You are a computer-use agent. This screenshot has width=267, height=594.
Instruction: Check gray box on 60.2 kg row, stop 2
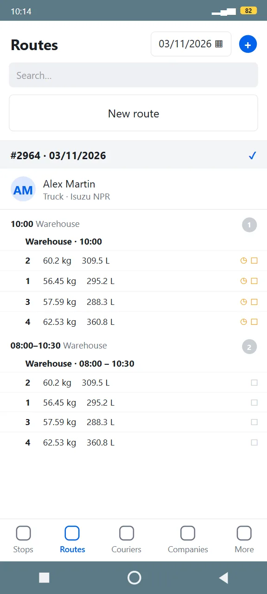[x=254, y=383]
